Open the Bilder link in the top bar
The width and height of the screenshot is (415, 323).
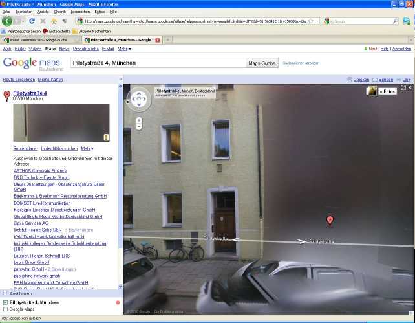[x=20, y=49]
